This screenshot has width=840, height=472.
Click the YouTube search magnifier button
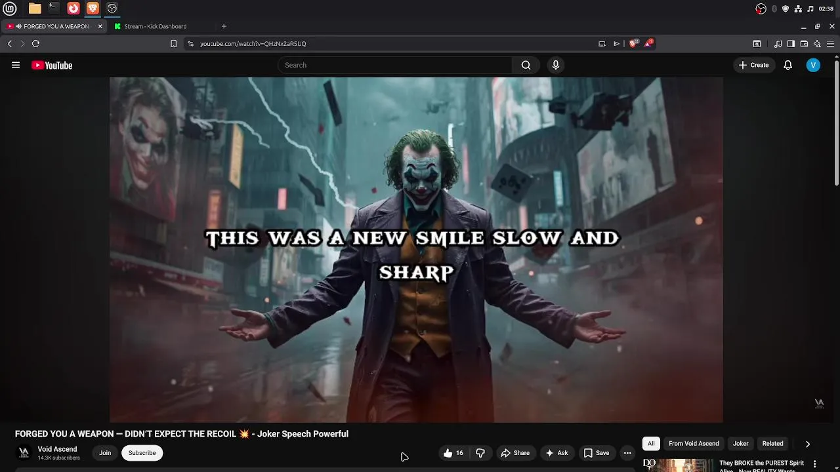526,65
